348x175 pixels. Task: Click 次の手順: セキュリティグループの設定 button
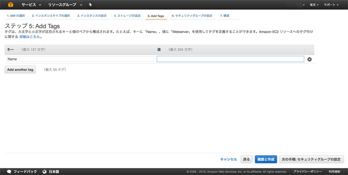tap(311, 159)
